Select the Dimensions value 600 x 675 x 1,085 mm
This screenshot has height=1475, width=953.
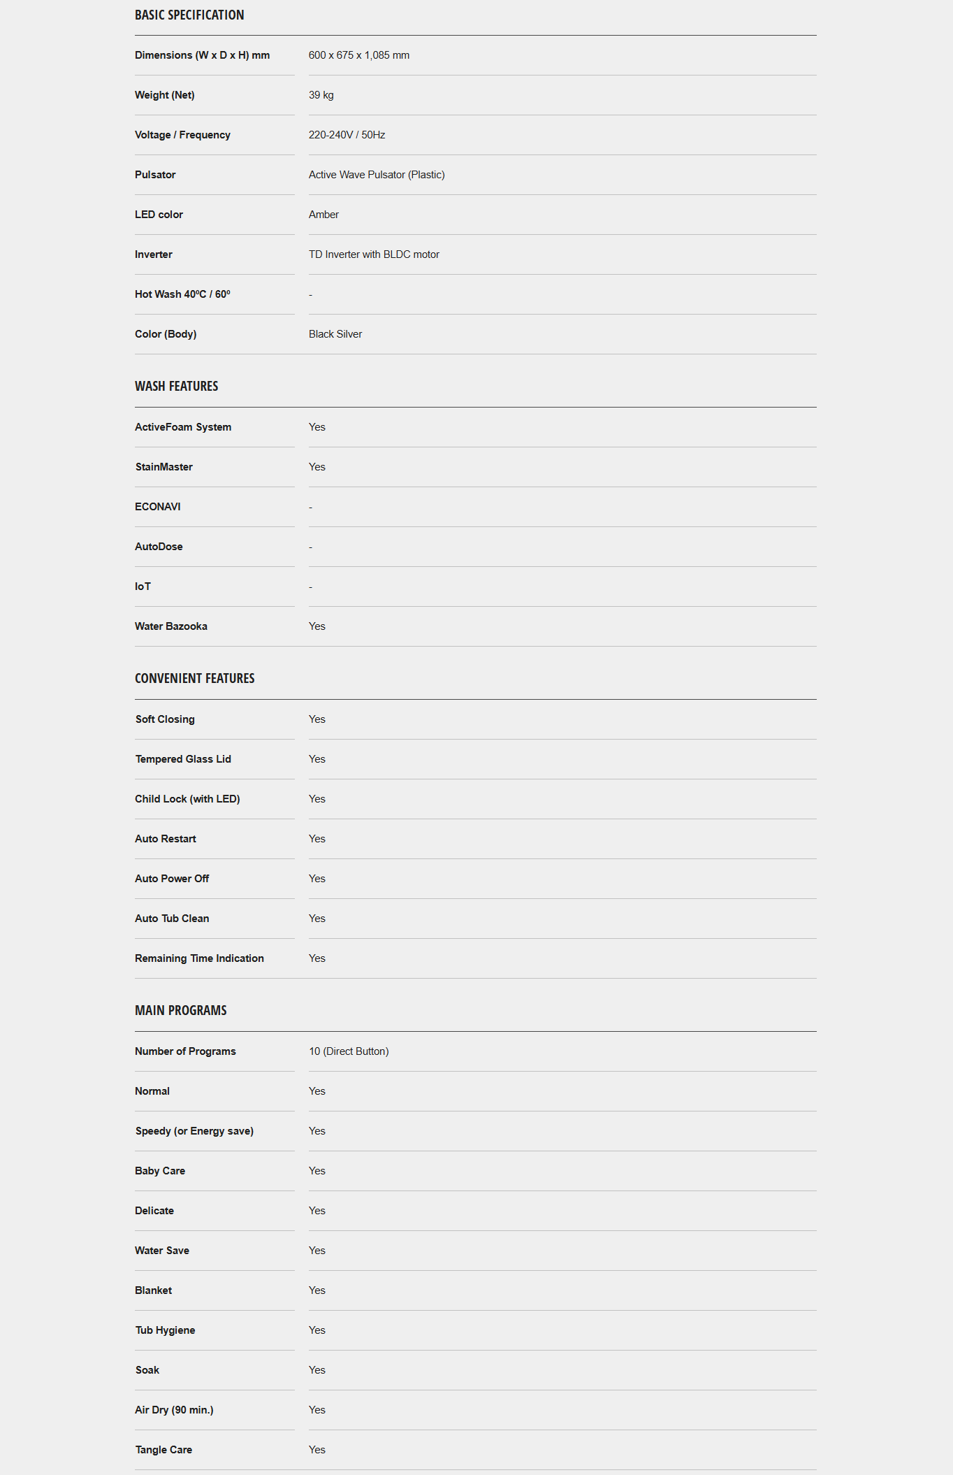point(359,55)
